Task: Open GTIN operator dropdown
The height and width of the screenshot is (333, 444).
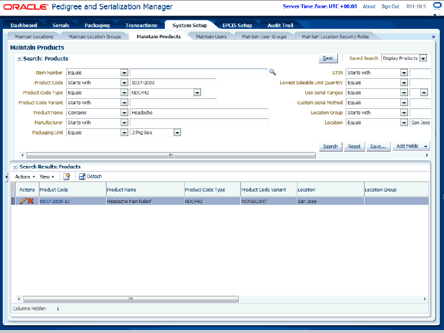Action: [x=404, y=73]
